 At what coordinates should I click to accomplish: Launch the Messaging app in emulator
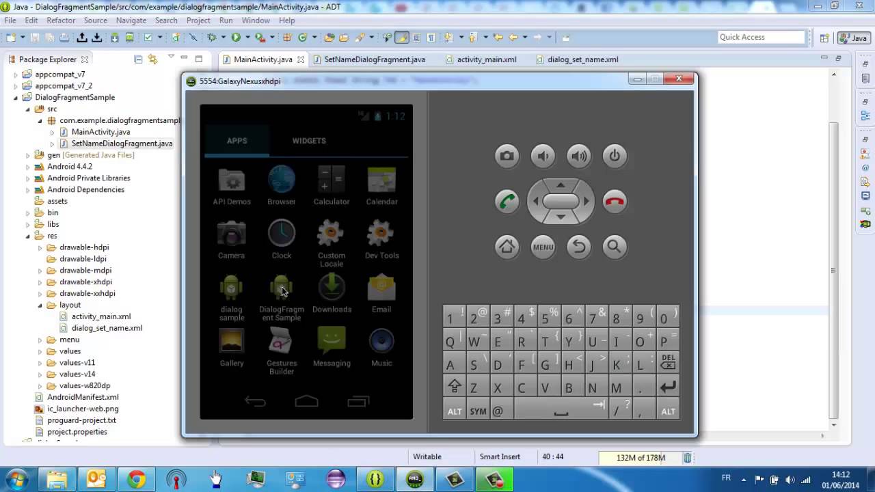click(x=332, y=348)
